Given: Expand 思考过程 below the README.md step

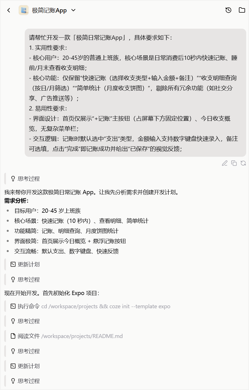Looking at the screenshot, I should click(x=25, y=351).
